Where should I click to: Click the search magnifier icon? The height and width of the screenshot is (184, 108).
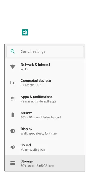[13, 51]
